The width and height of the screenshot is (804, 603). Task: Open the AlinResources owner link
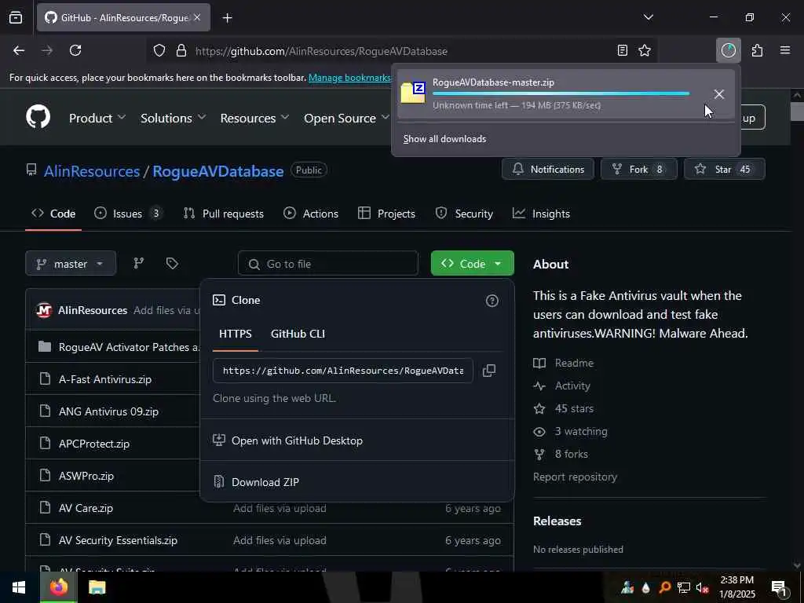pos(92,171)
